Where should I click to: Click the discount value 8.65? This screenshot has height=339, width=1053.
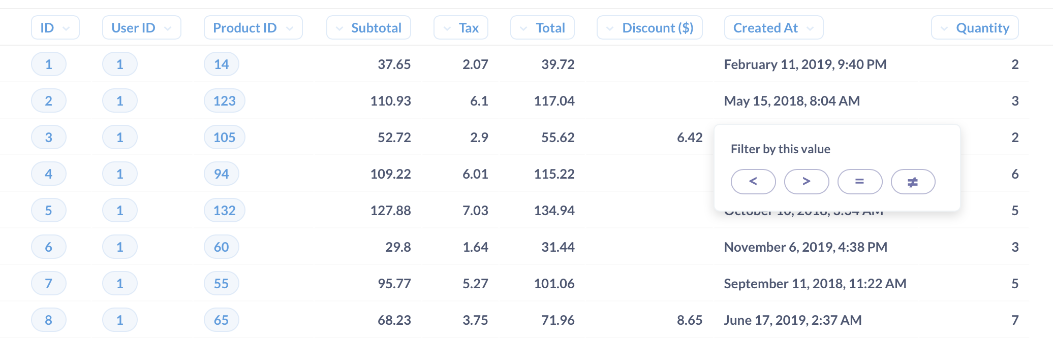pyautogui.click(x=689, y=320)
